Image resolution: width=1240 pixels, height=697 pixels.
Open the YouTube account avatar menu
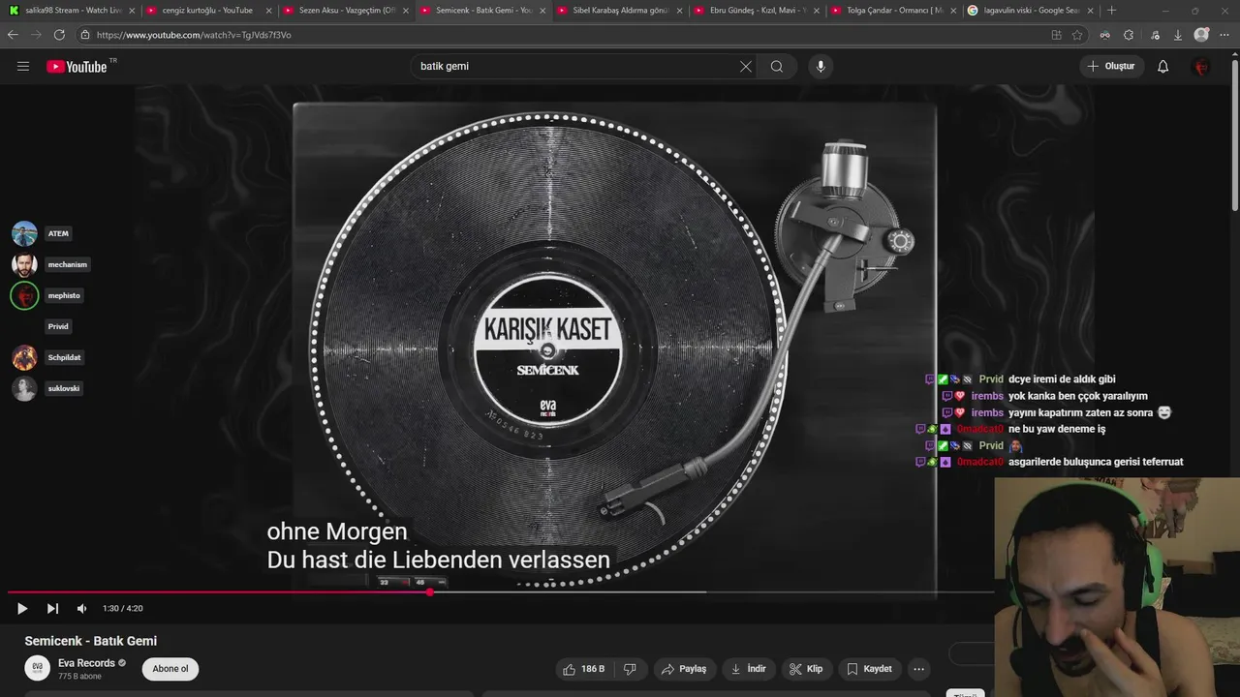[x=1201, y=67]
